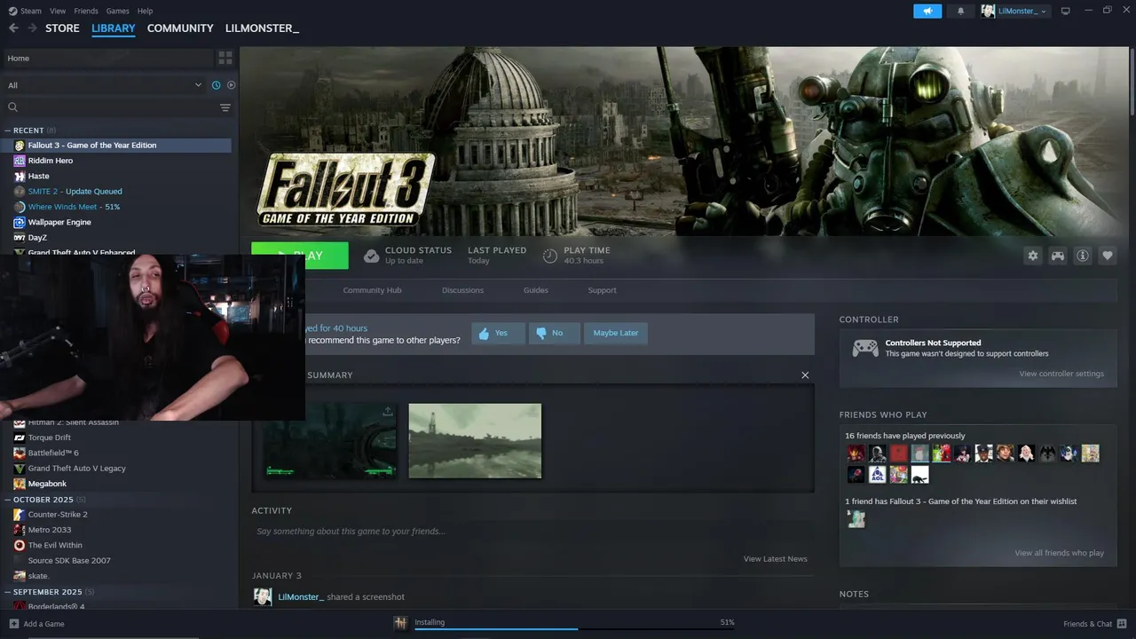1136x639 pixels.
Task: Click the wishlist friend avatar
Action: point(856,519)
